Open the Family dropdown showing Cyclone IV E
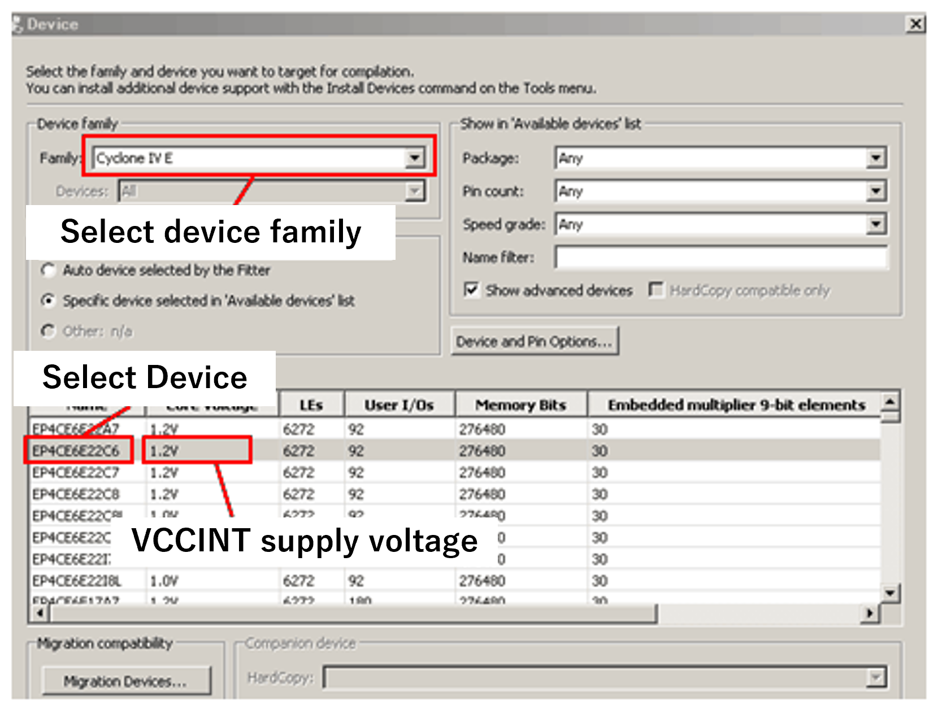Viewport: 938px width, 705px height. click(x=414, y=158)
